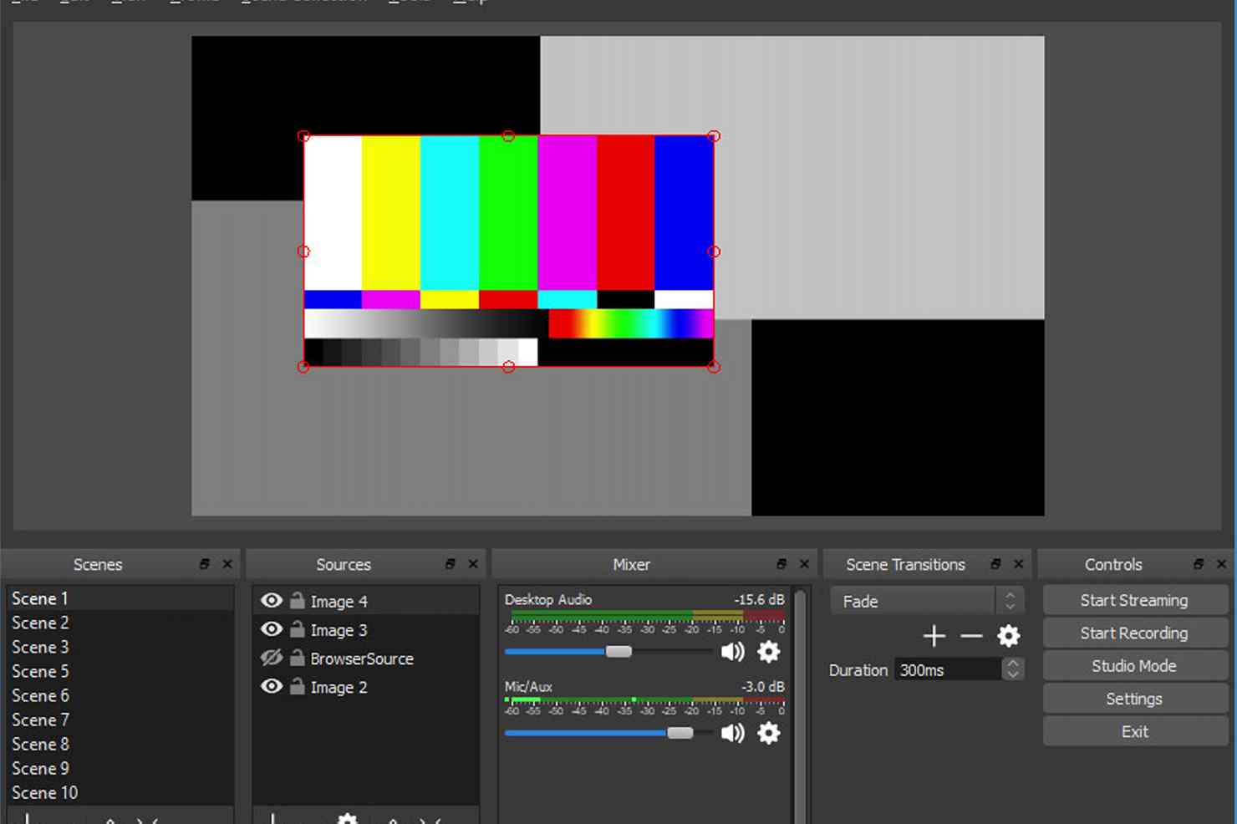This screenshot has width=1237, height=824.
Task: Hide the Image 2 source
Action: click(272, 686)
